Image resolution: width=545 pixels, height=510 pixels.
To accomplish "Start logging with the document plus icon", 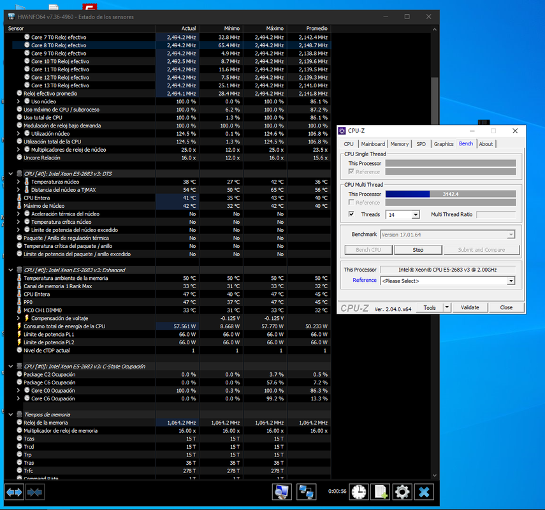I will coord(381,492).
